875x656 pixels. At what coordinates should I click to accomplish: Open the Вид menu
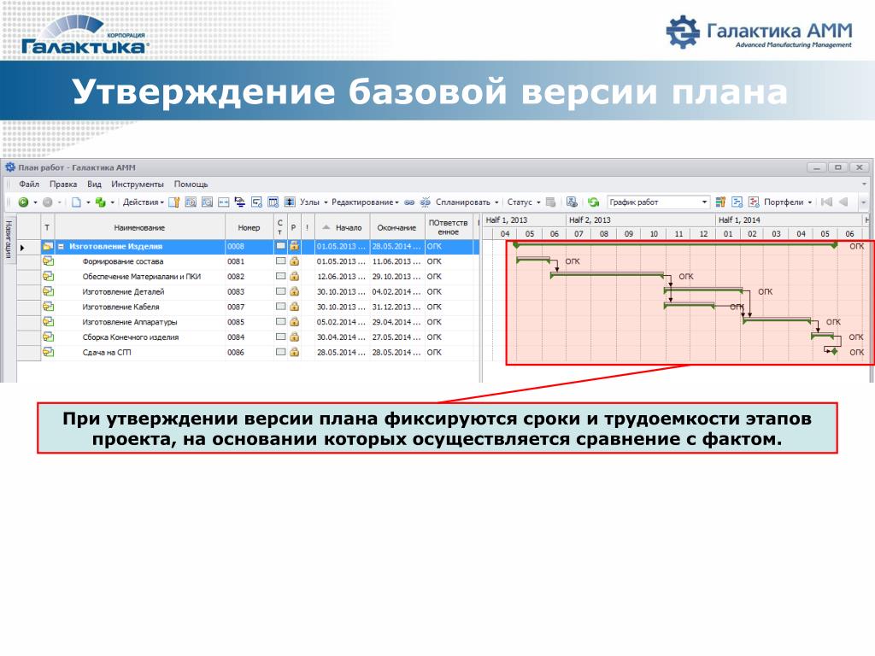coord(94,184)
